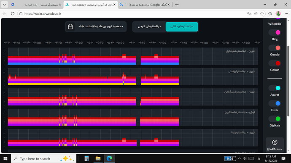
Task: Open the Windows Start menu
Action: (5, 158)
